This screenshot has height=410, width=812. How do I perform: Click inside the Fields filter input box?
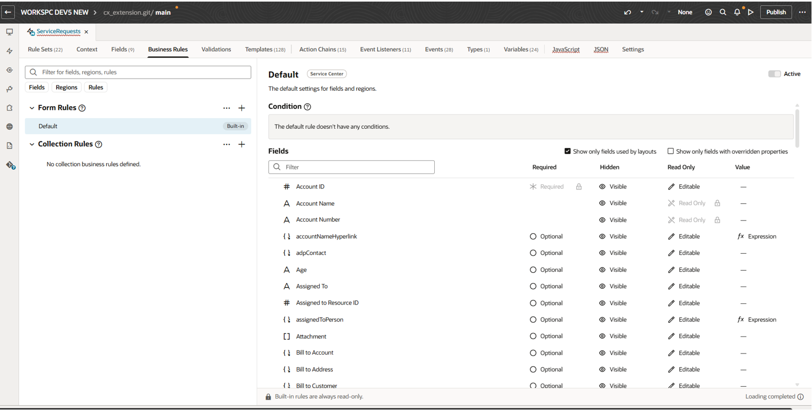pyautogui.click(x=351, y=167)
